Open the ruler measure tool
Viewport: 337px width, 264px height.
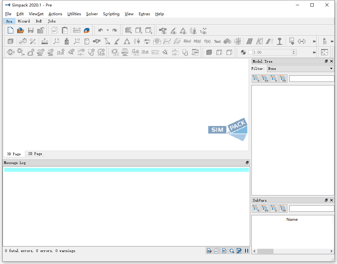76,31
